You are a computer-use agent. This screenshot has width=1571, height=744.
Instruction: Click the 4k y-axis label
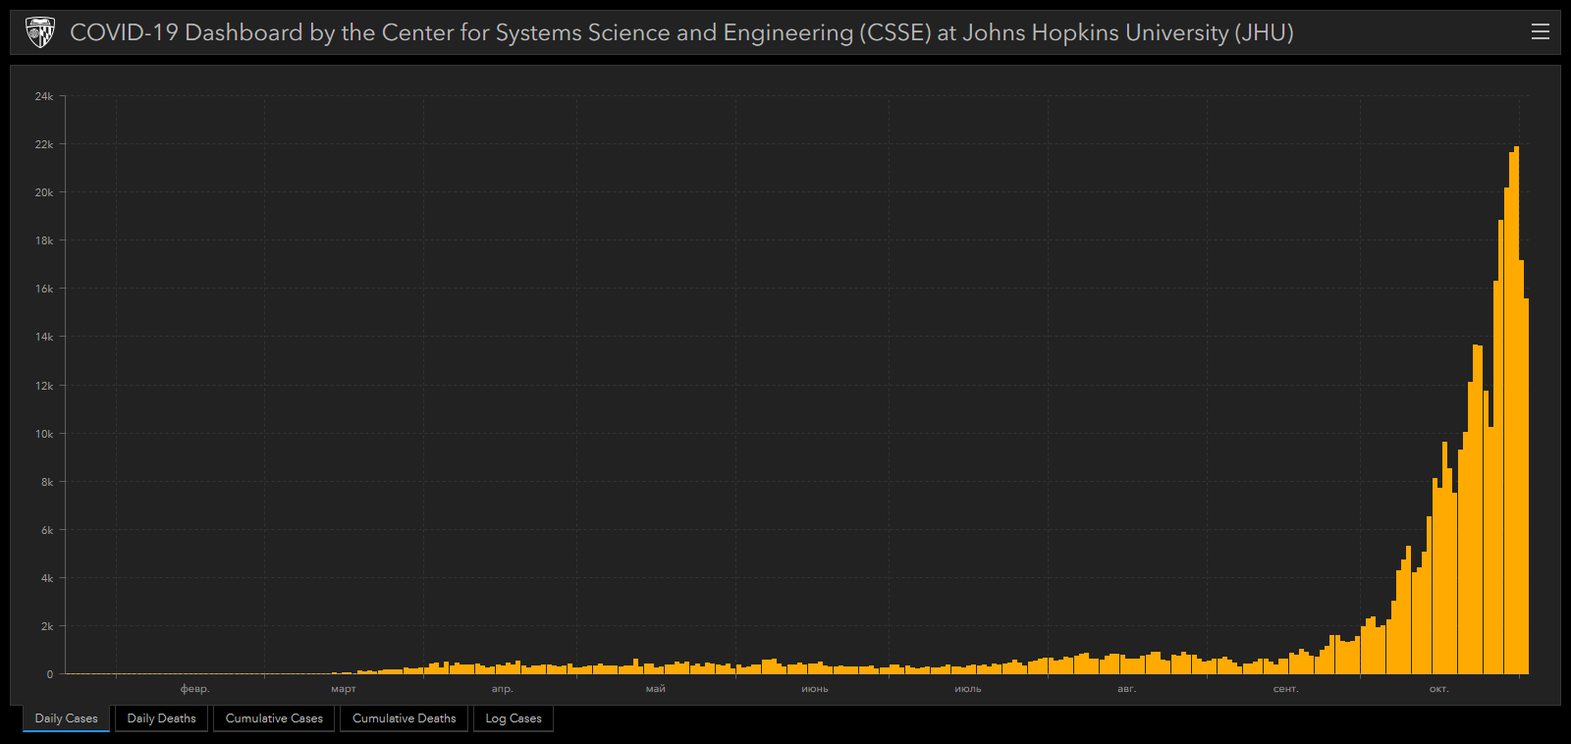pos(47,578)
